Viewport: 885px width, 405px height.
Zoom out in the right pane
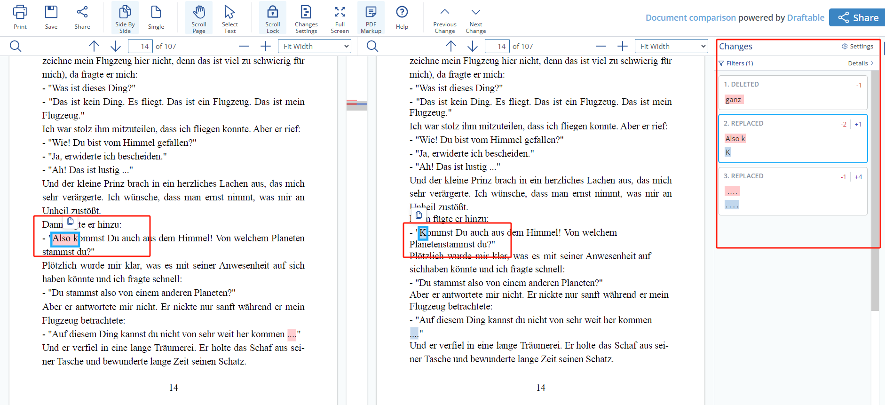(601, 46)
